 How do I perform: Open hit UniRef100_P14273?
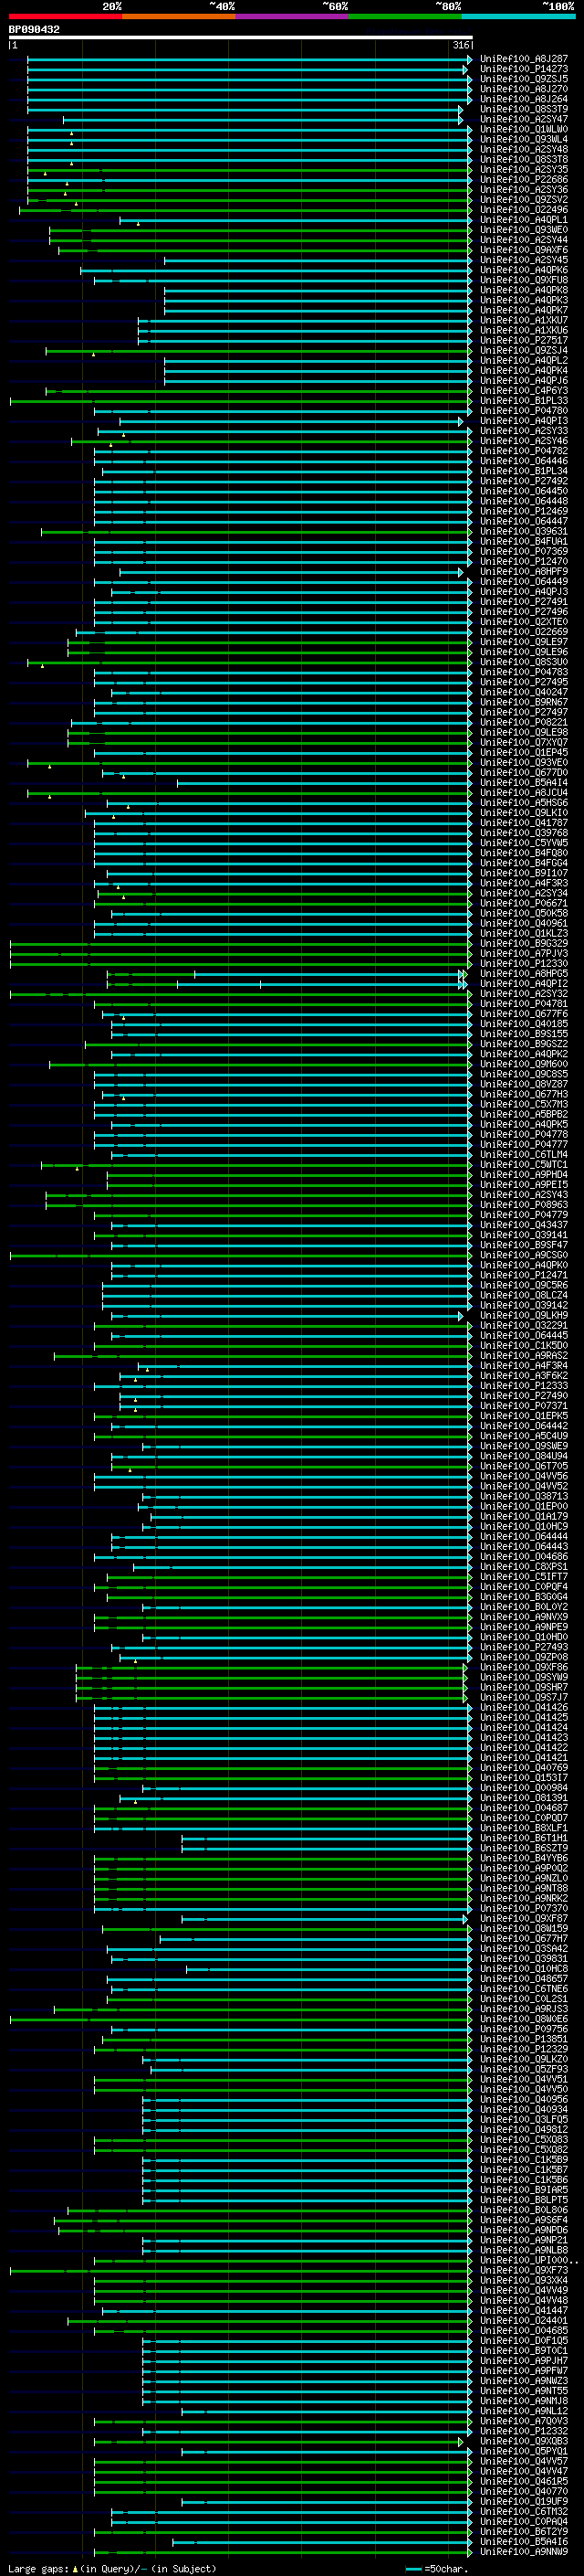[x=524, y=69]
